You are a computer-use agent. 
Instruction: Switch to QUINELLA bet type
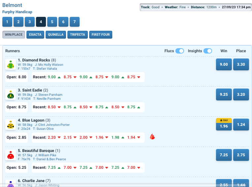(x=56, y=35)
